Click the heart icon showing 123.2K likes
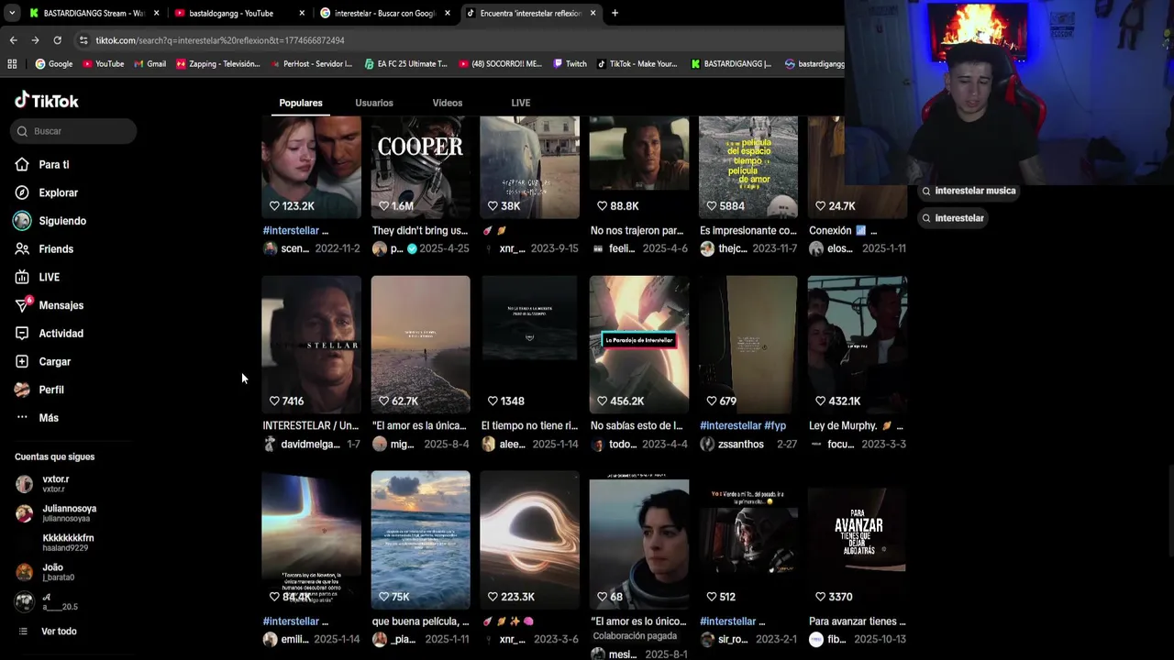 274,206
